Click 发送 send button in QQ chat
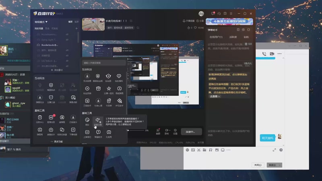The image size is (322, 181). click(272, 165)
